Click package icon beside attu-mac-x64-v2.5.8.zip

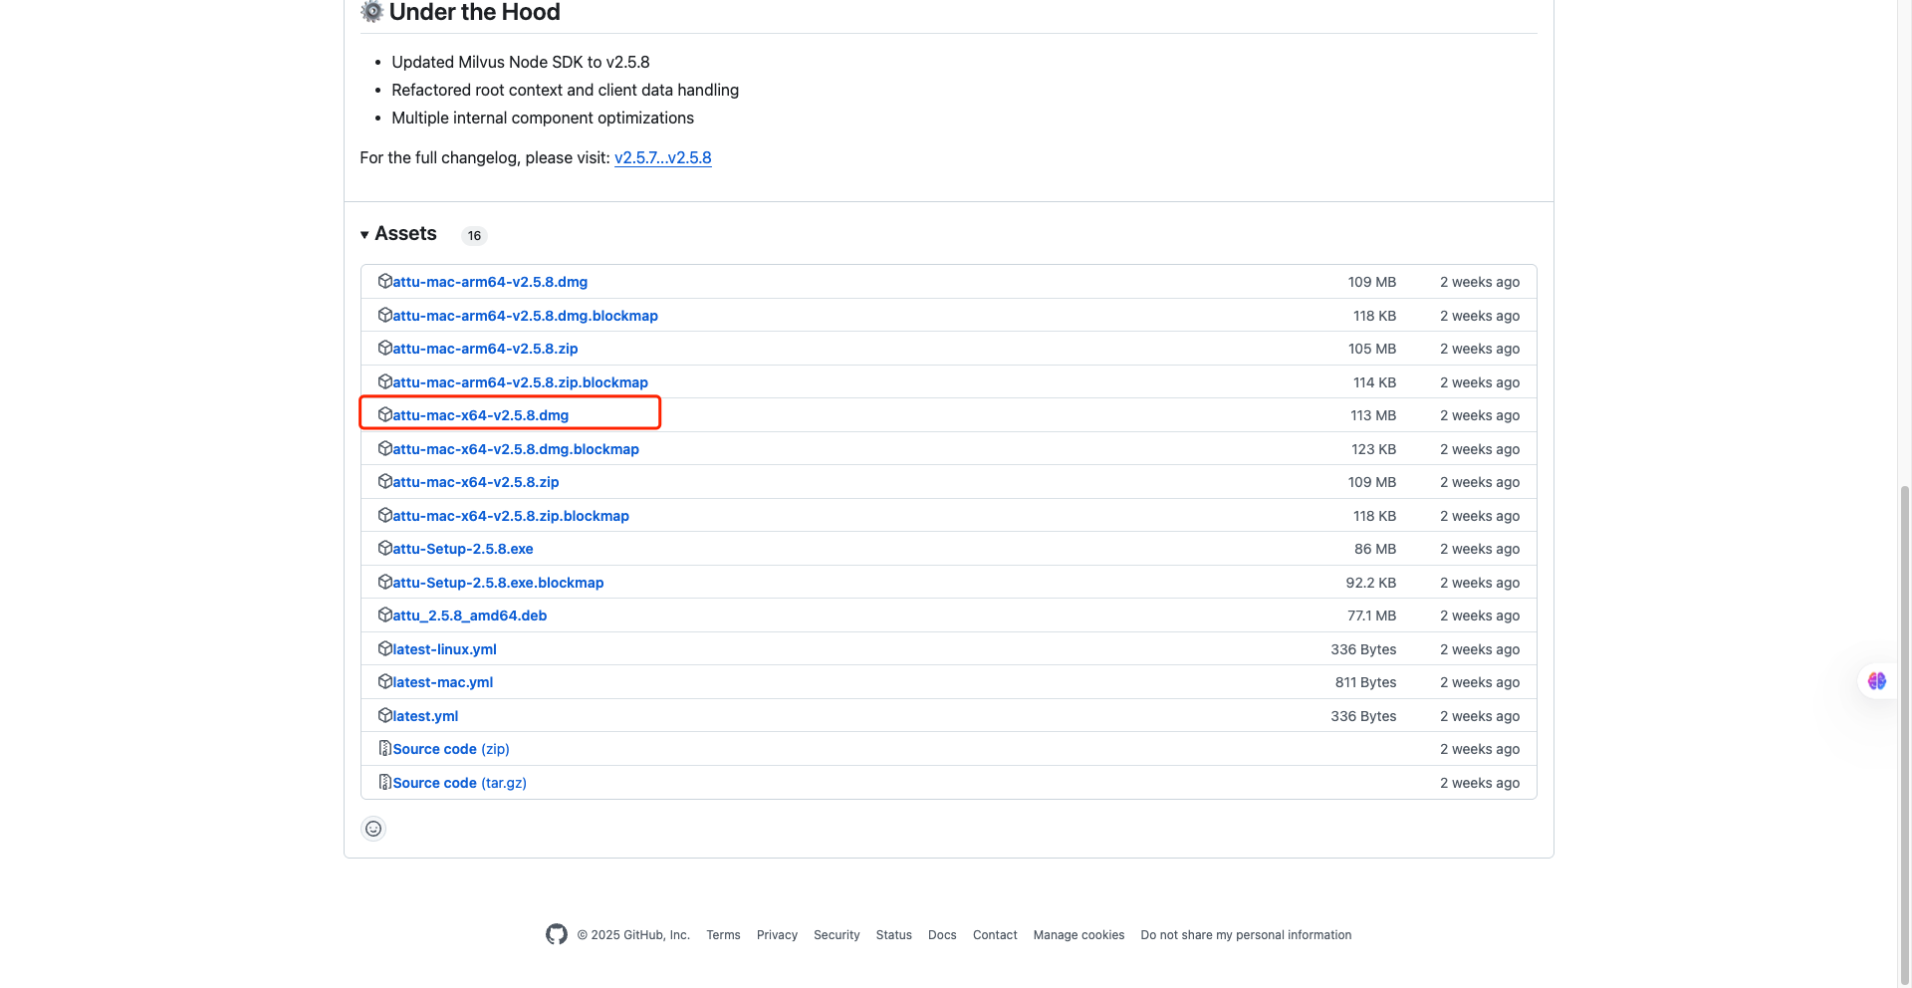pos(384,481)
